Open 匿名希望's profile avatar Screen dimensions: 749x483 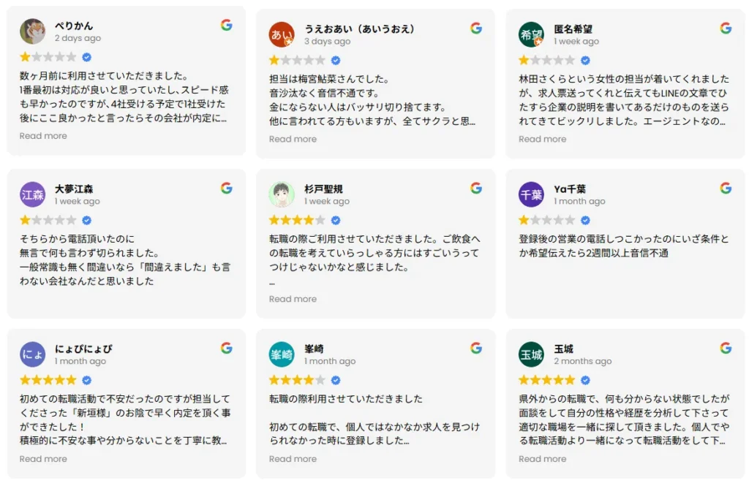point(530,34)
